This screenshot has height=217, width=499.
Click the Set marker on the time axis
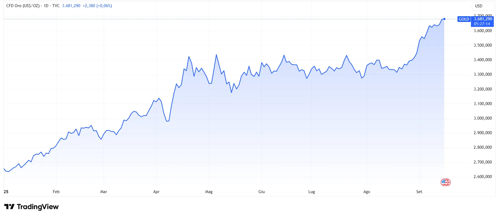pos(419,192)
